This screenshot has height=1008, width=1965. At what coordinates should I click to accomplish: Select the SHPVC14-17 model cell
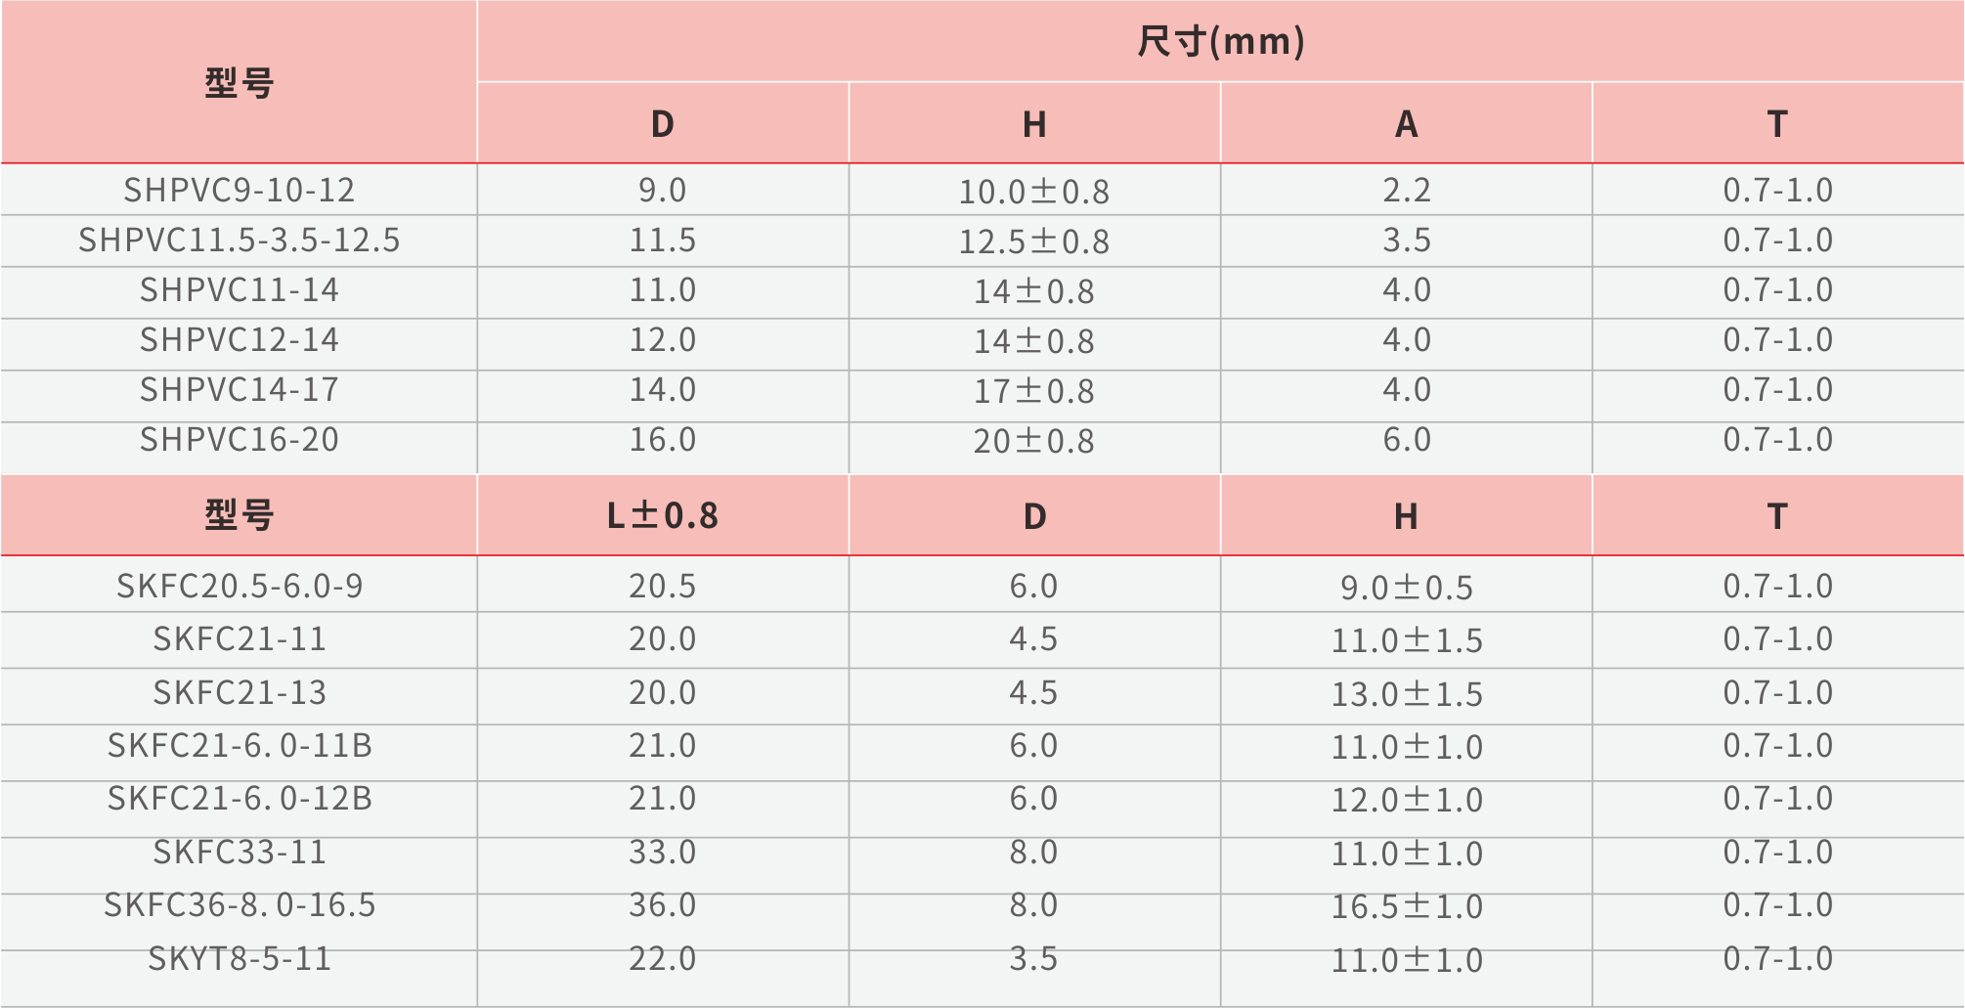[239, 390]
